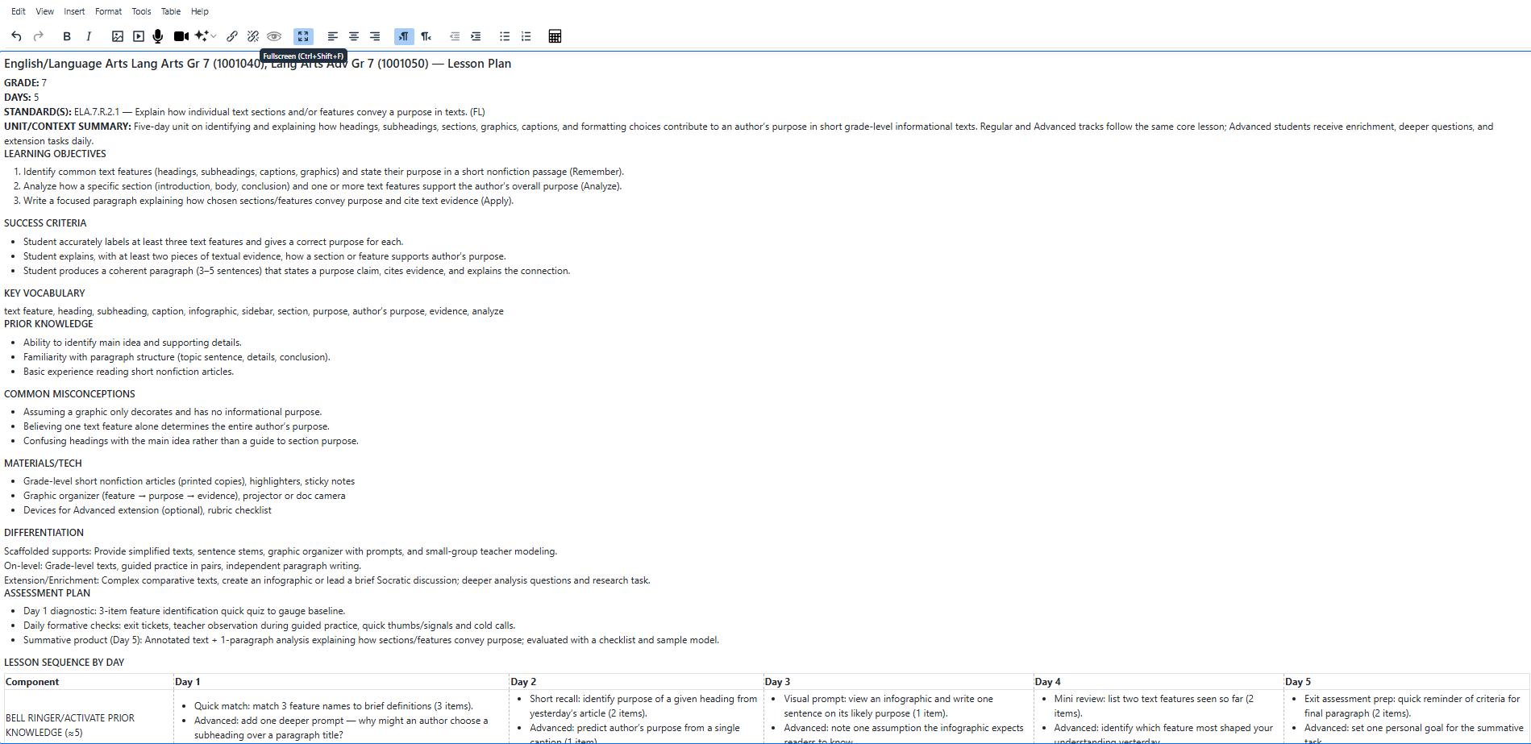Insert a table with the grid icon
Screen dimensions: 1531x744
pos(555,36)
